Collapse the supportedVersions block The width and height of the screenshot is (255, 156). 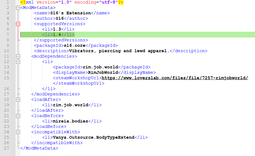[x=18, y=24]
